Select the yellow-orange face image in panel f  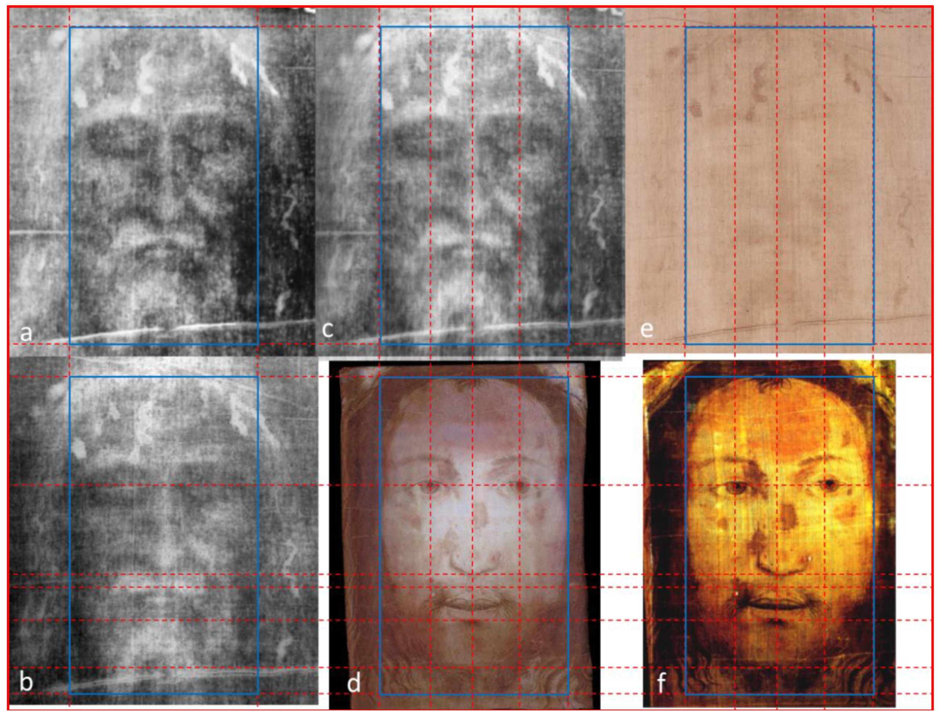[769, 533]
